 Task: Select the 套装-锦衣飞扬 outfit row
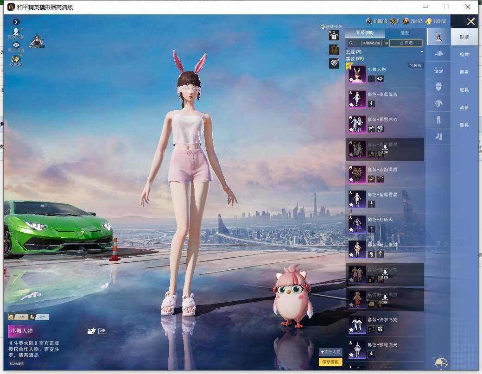(x=385, y=324)
